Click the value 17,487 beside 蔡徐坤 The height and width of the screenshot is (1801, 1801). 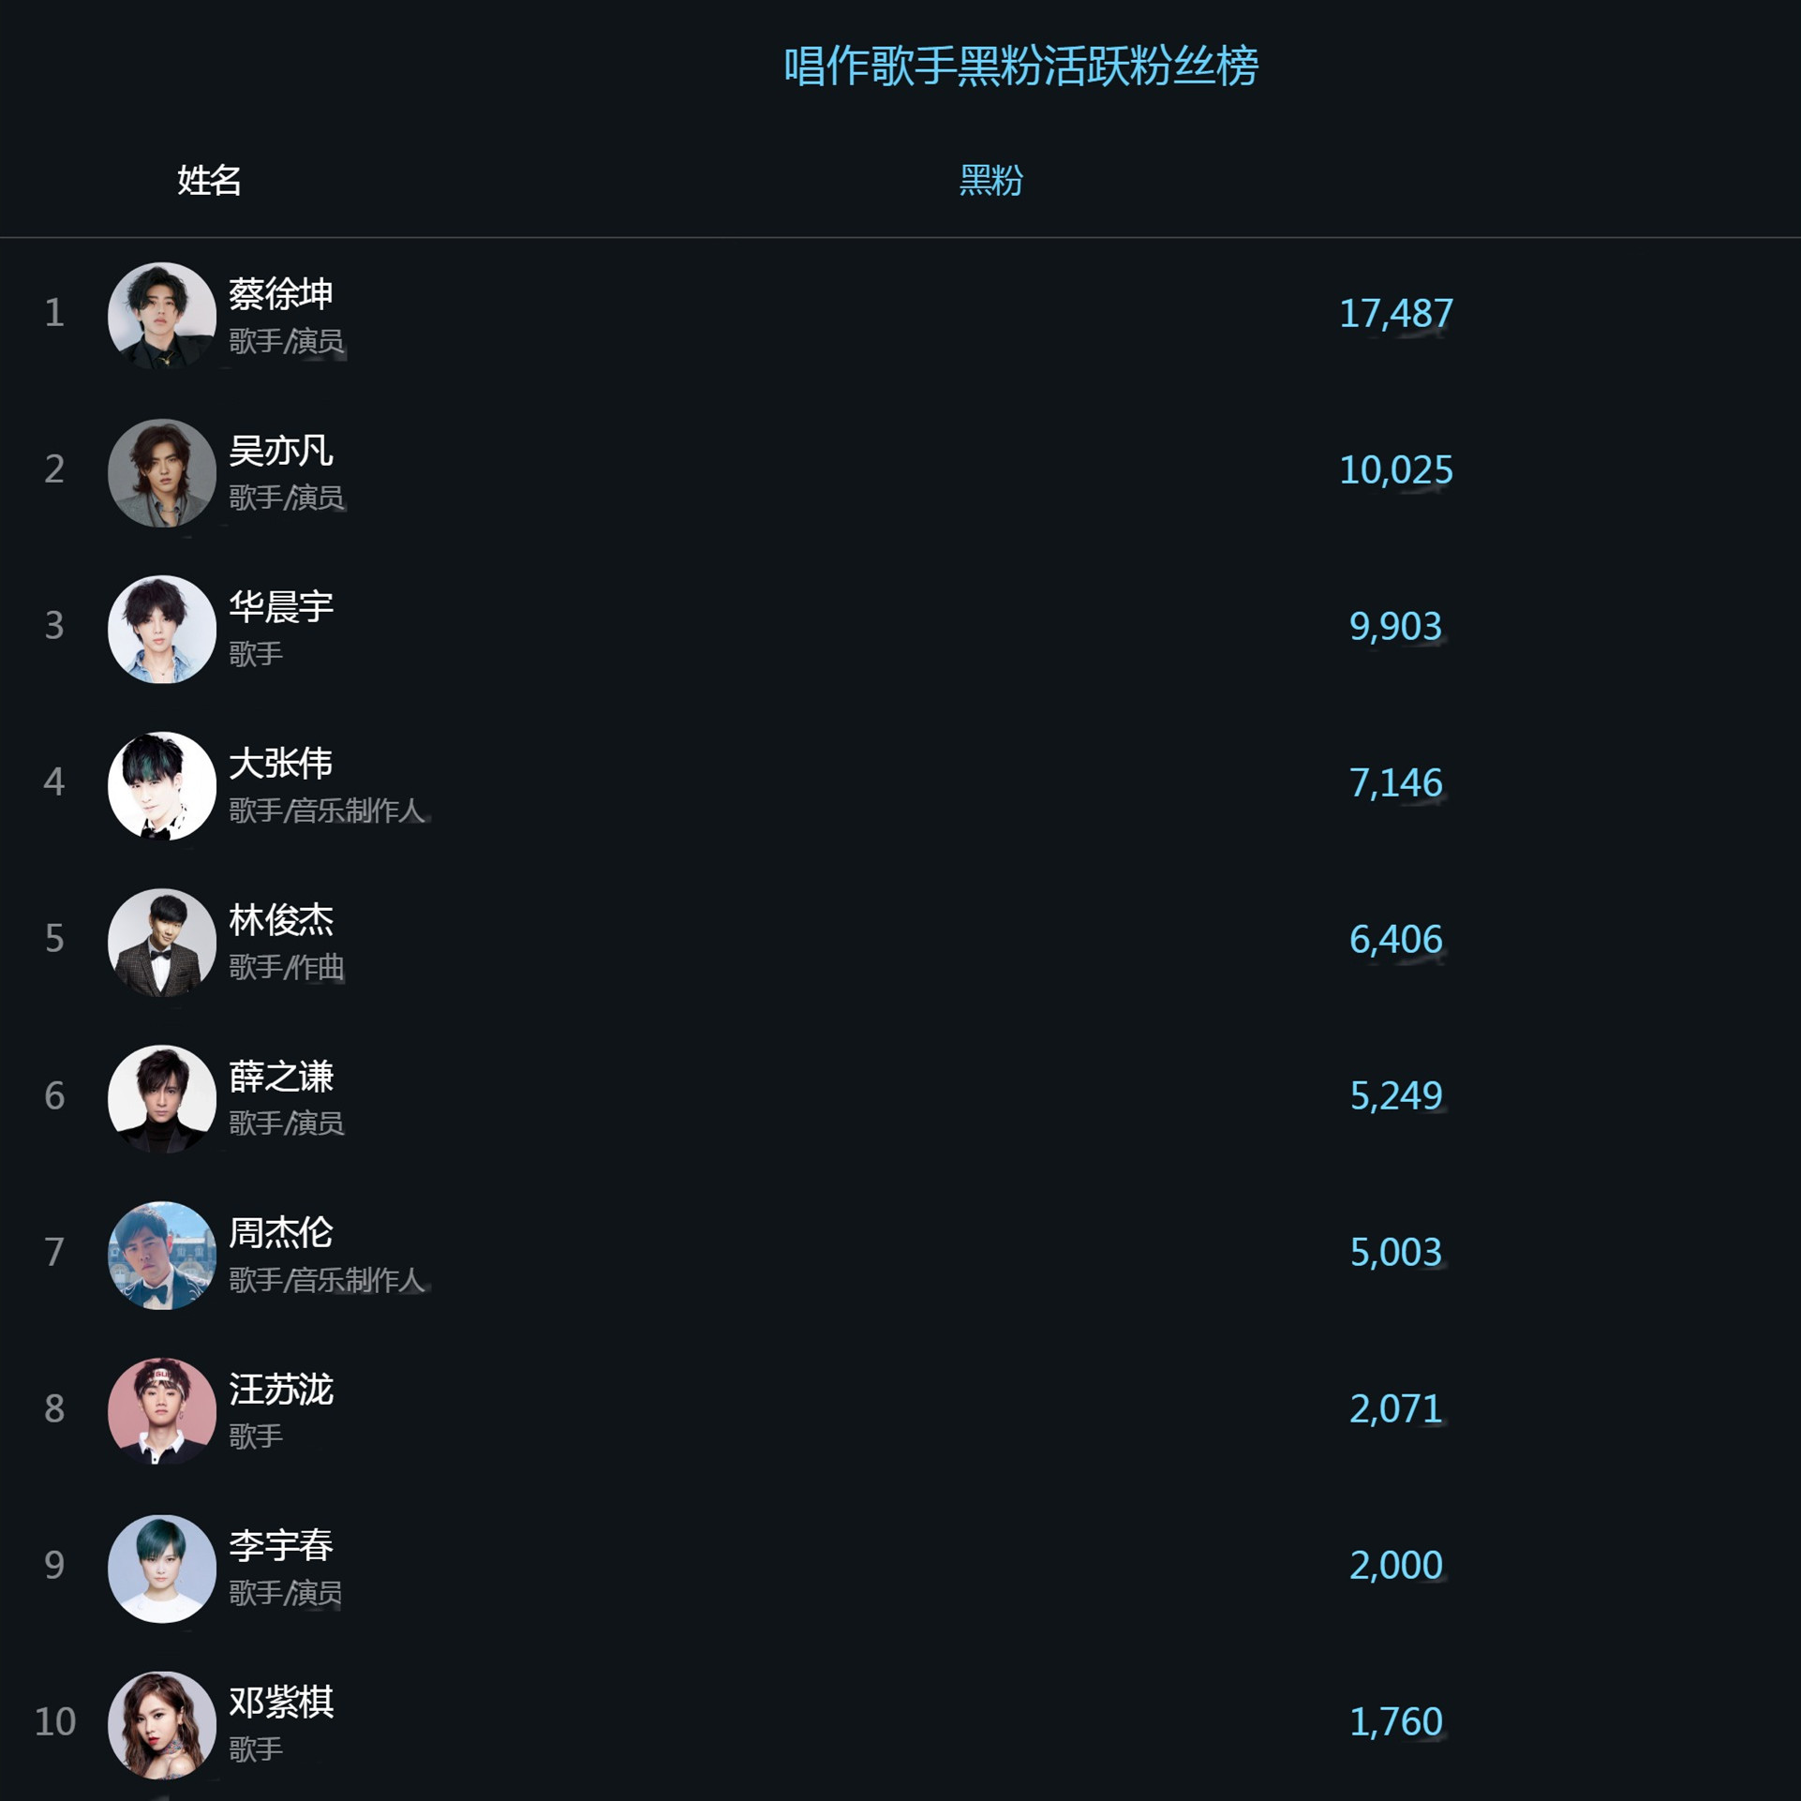pyautogui.click(x=1397, y=315)
